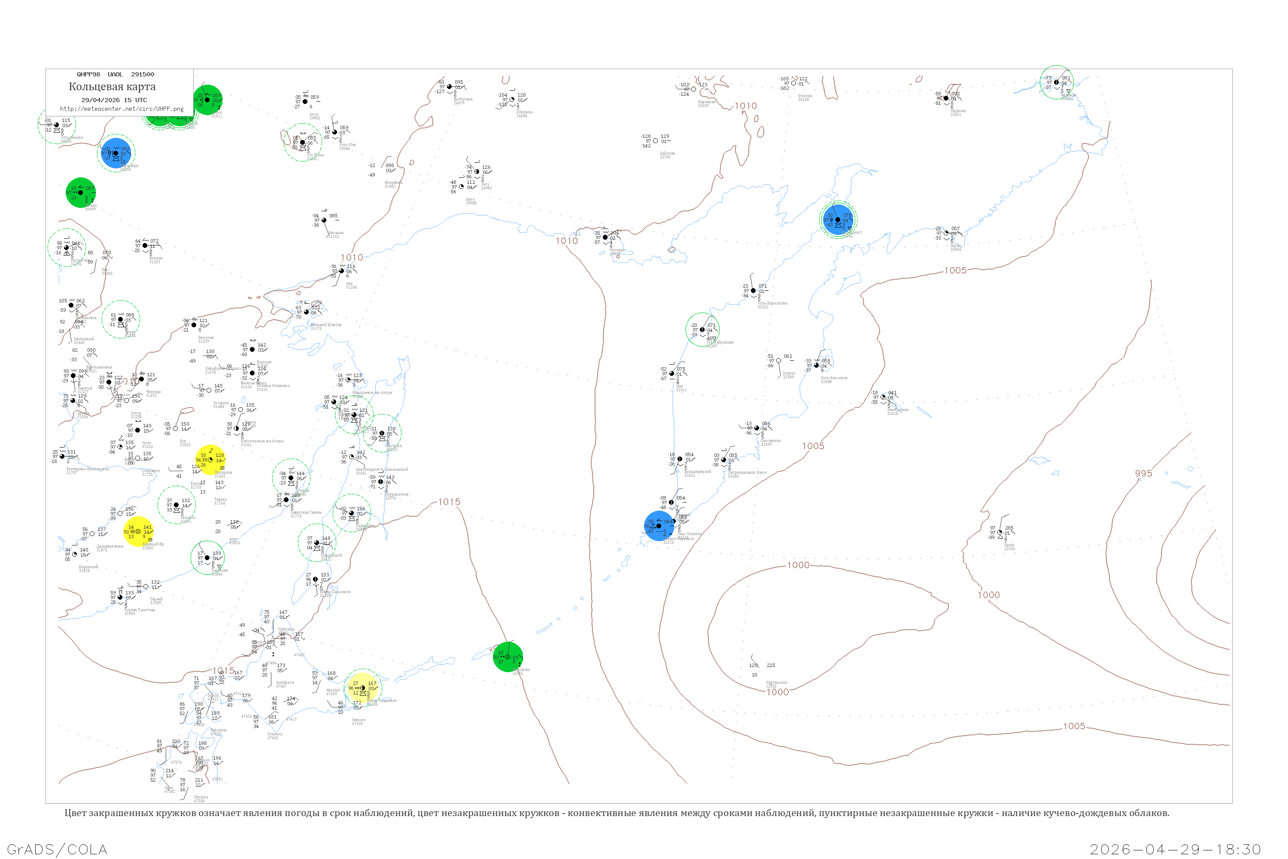Click the Yuzhno-Sakhalinsk station symbol
The image size is (1288, 859).
(316, 579)
